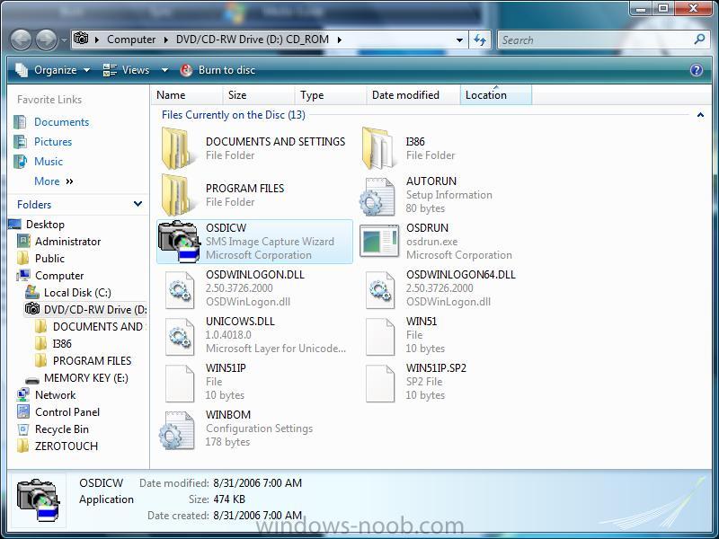Sort by the Date modified column header
Image resolution: width=719 pixels, height=539 pixels.
pos(413,95)
